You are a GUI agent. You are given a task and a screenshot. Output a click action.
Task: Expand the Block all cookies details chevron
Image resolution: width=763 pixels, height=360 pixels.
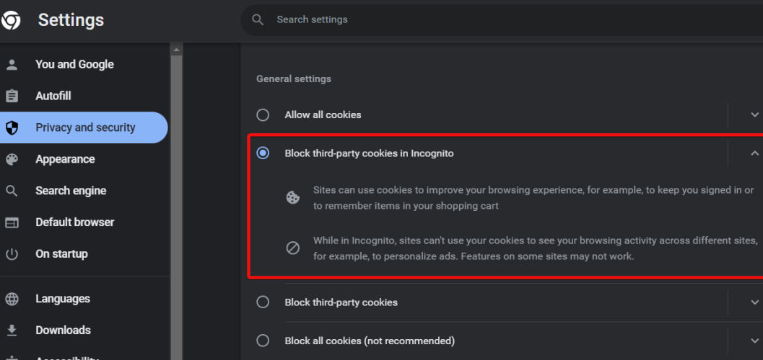[754, 341]
